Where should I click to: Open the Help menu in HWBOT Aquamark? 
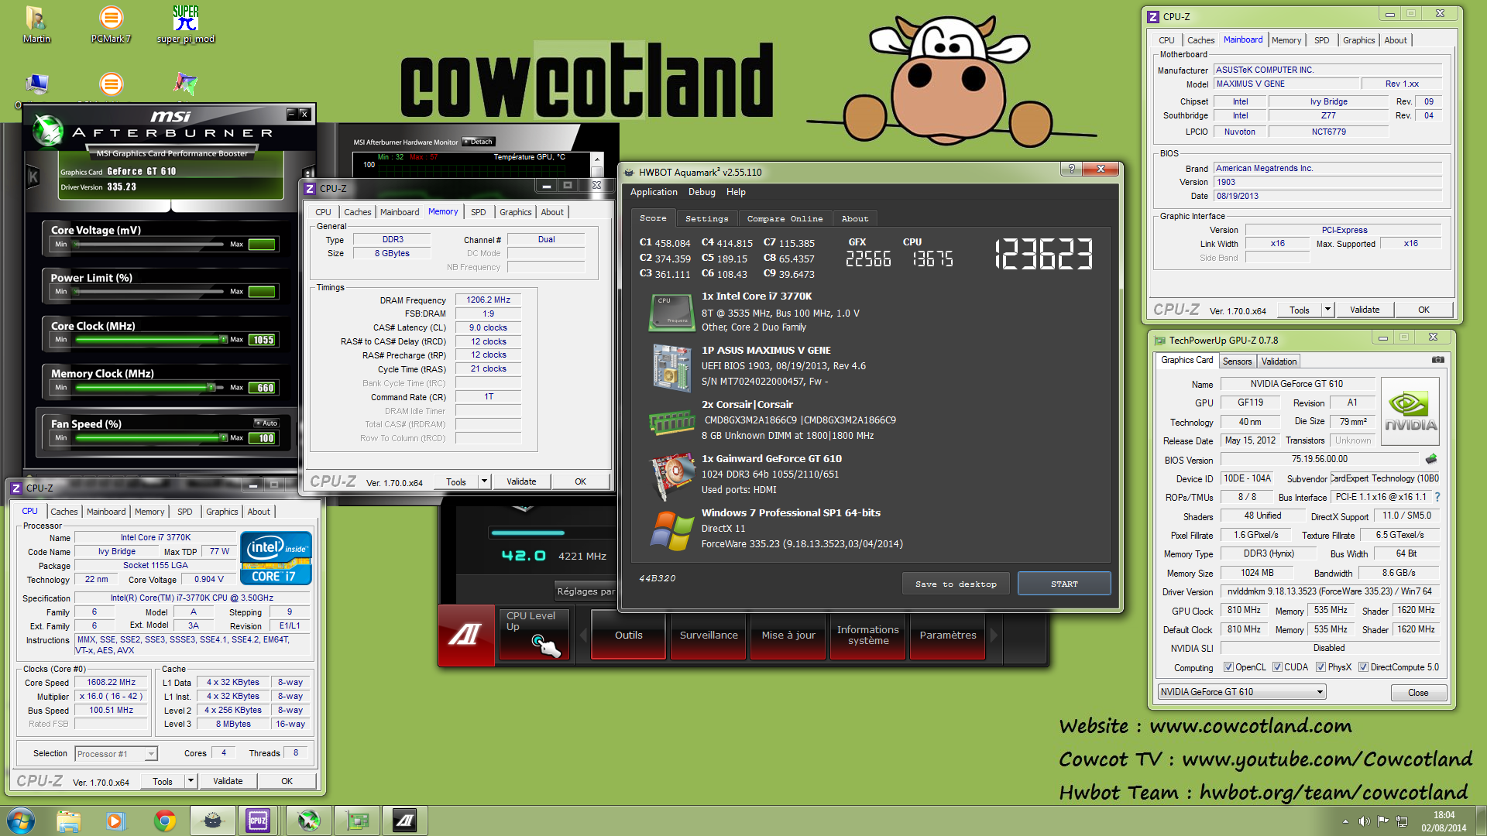(x=736, y=192)
